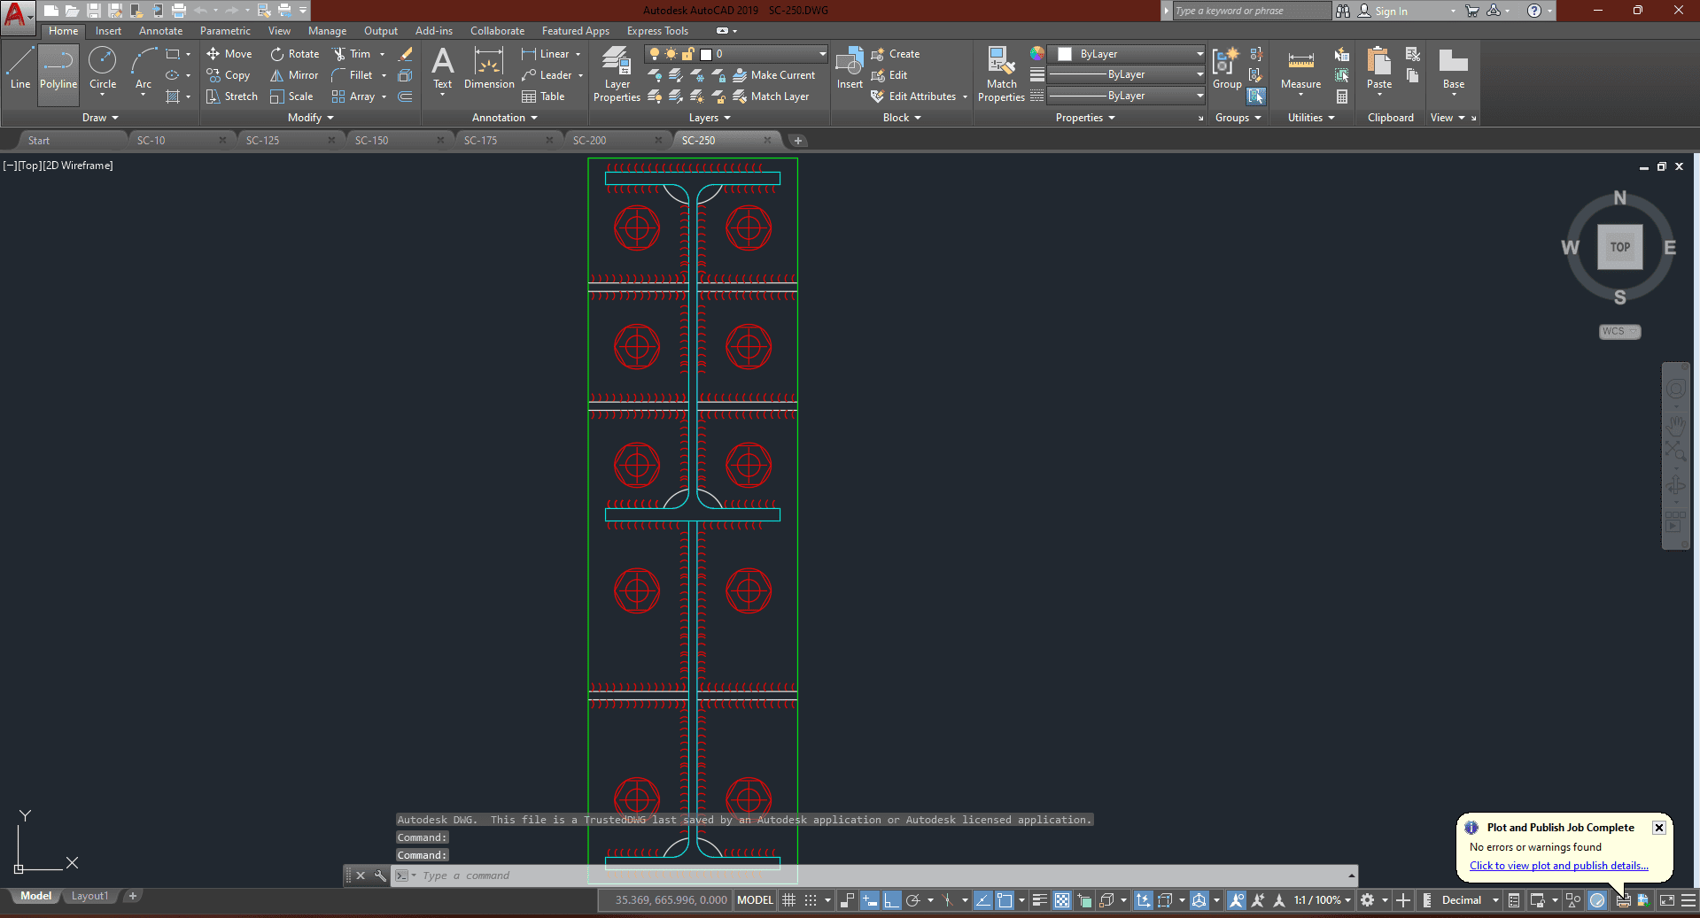Toggle Ortho mode in status bar
This screenshot has height=918, width=1700.
[x=891, y=900]
